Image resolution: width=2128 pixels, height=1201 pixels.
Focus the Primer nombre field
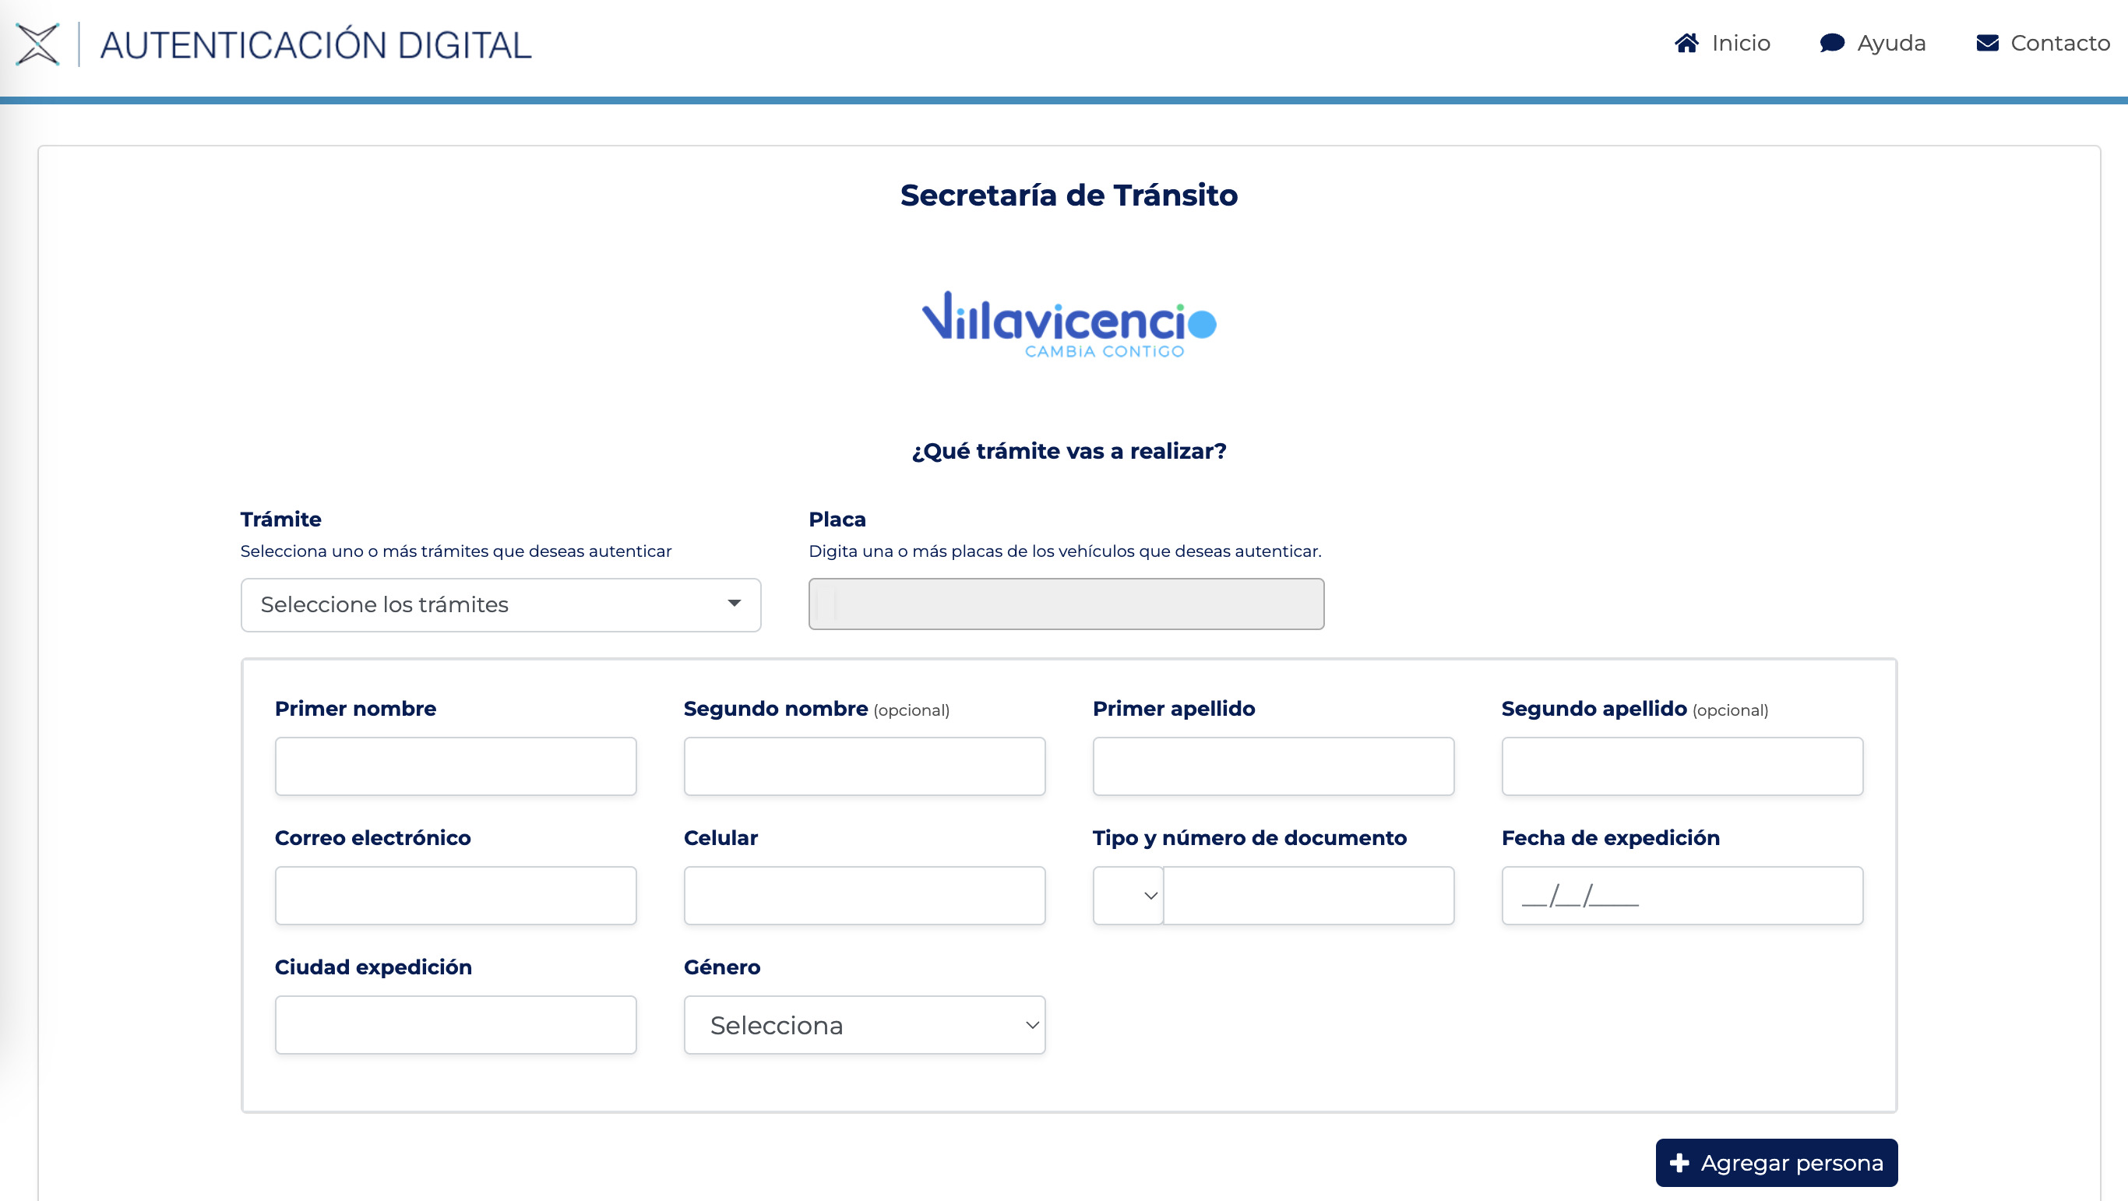click(455, 766)
